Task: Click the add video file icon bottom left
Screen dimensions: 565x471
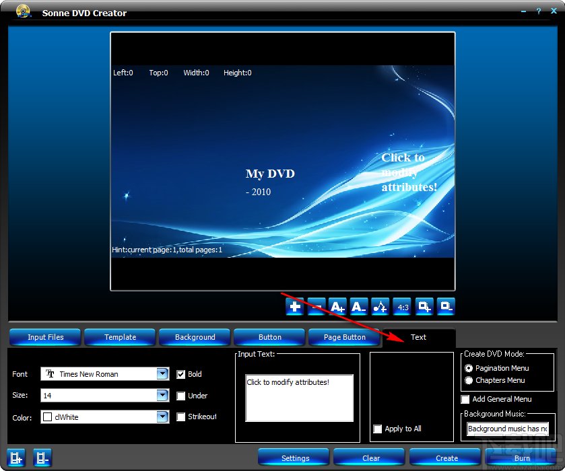Action: (15, 458)
